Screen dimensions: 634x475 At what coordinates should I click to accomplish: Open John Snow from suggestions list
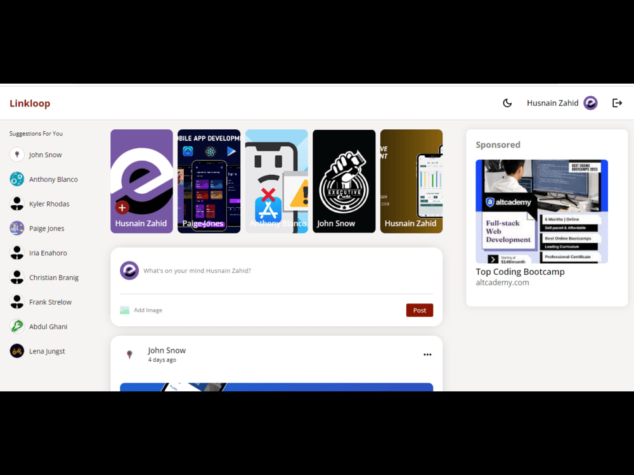[x=45, y=155]
